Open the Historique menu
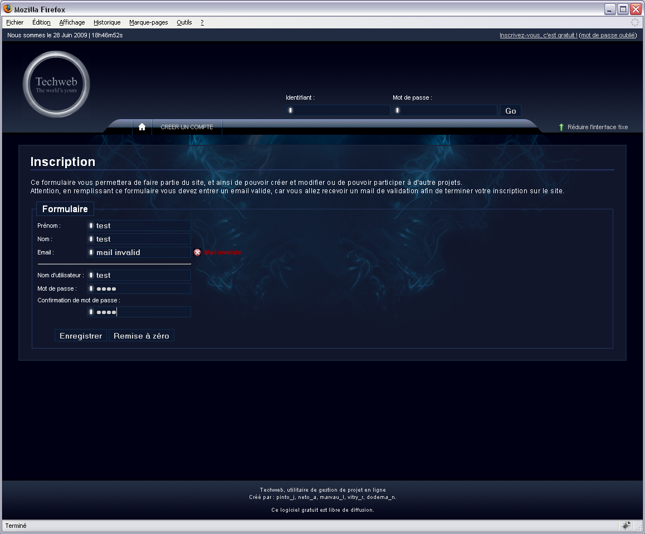 pyautogui.click(x=107, y=22)
